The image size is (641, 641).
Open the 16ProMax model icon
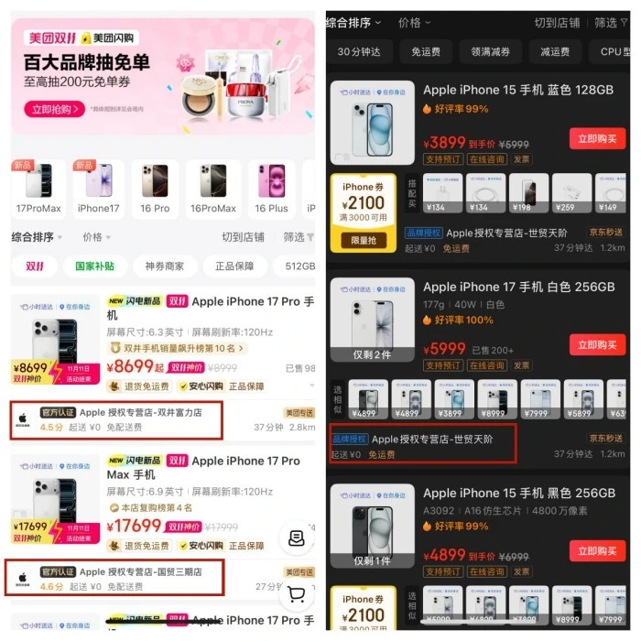coord(213,189)
